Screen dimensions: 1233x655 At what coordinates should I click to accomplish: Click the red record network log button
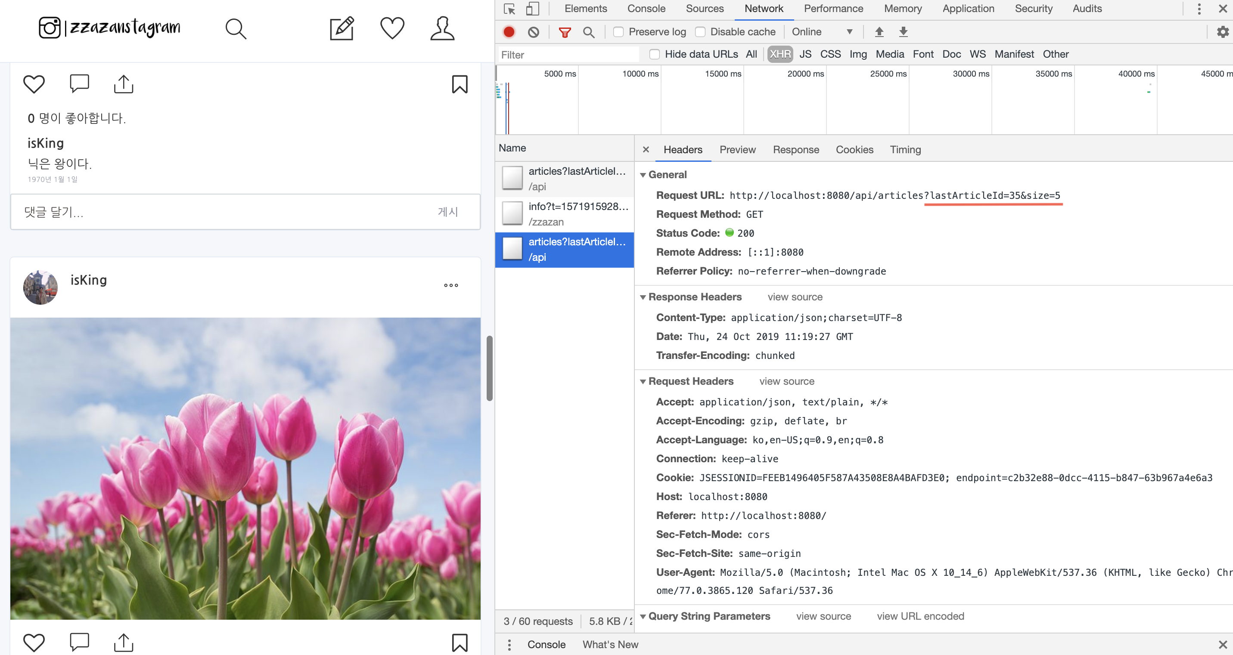pos(509,32)
